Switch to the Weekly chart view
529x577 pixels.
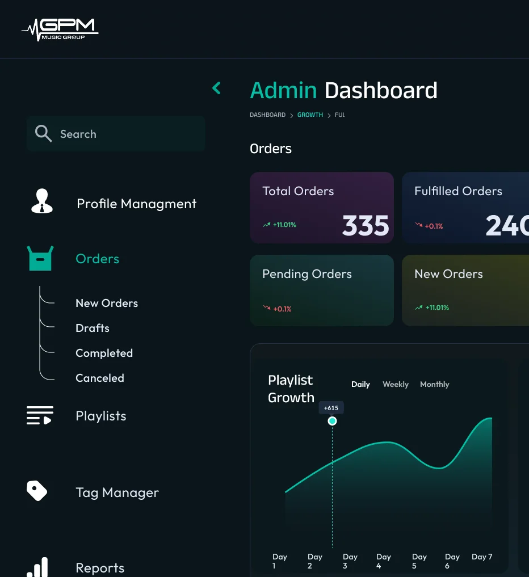click(x=395, y=384)
